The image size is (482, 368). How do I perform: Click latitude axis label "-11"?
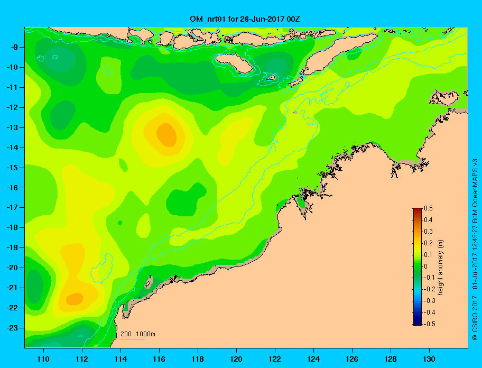pyautogui.click(x=14, y=87)
